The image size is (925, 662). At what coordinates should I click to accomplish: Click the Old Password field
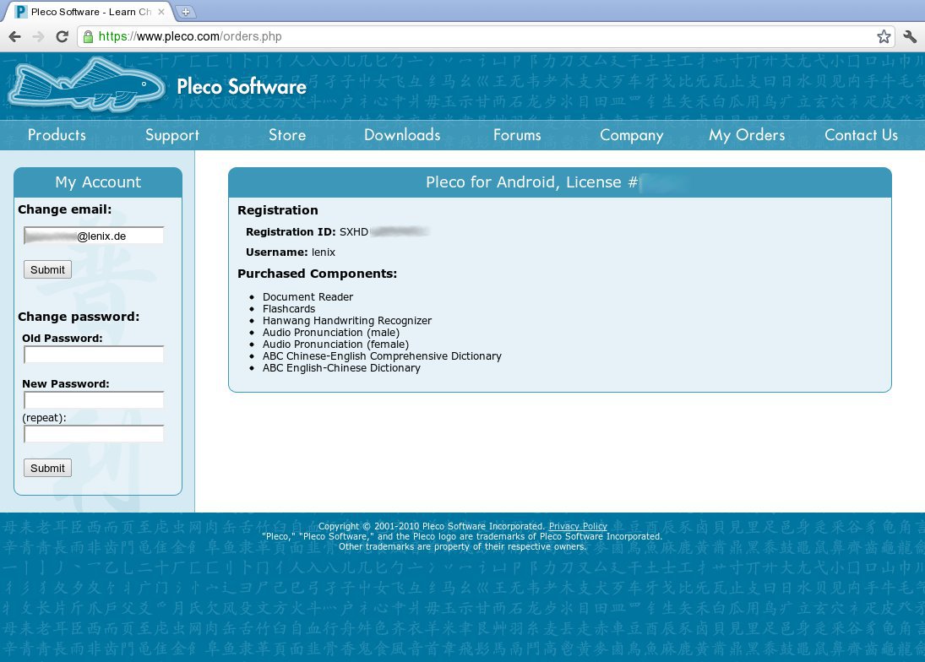click(x=94, y=355)
